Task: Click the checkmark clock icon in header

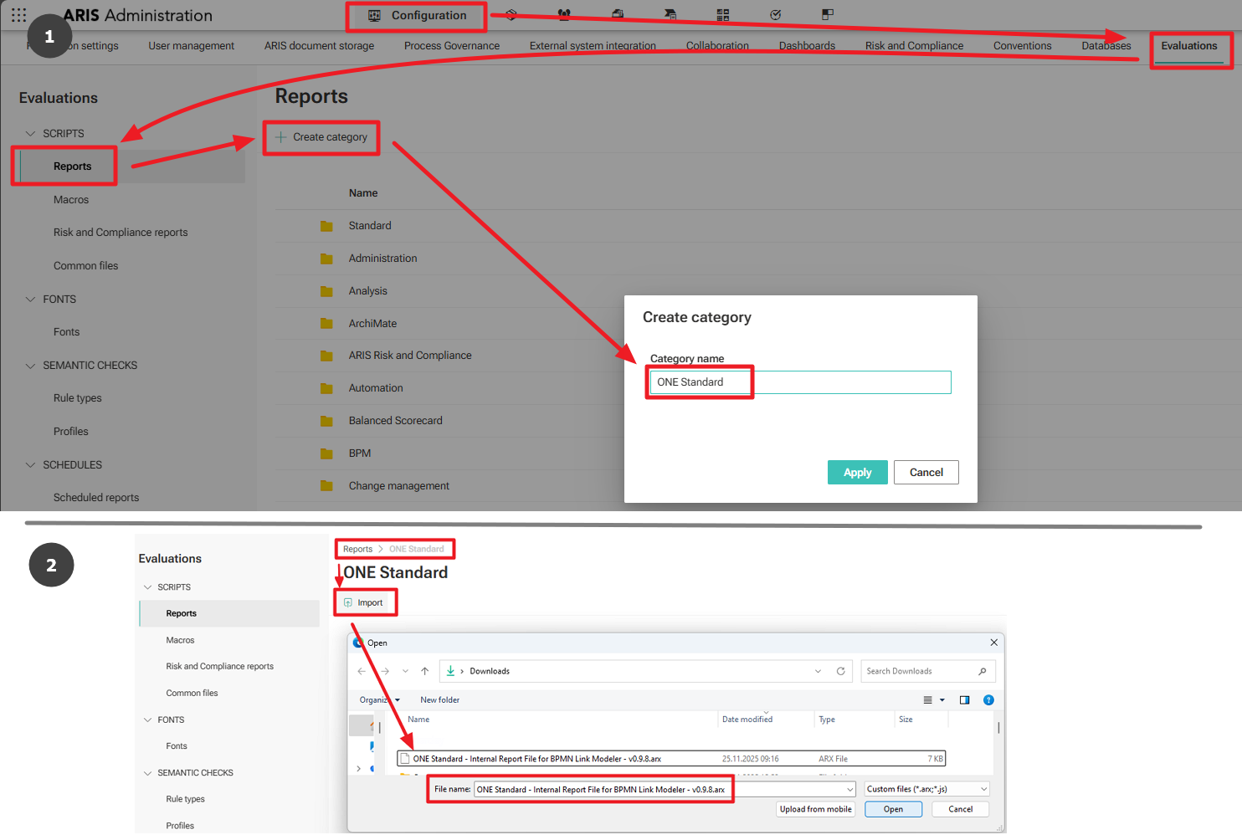Action: point(775,14)
